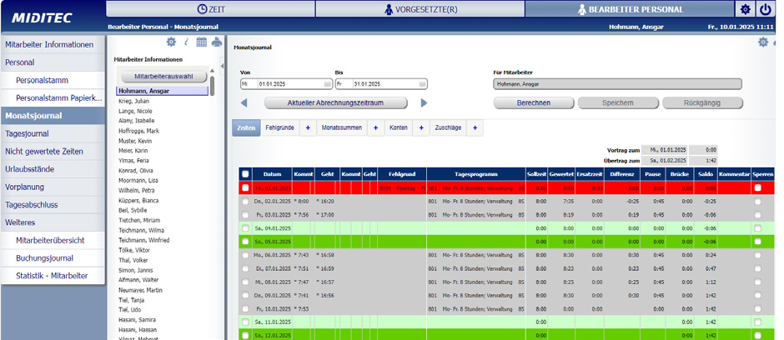
Task: Click the Speichern button
Action: (x=618, y=102)
